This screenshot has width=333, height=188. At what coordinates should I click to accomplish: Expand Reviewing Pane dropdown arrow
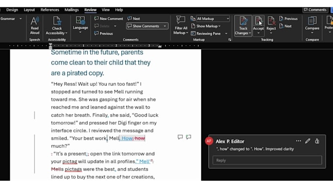point(226,34)
